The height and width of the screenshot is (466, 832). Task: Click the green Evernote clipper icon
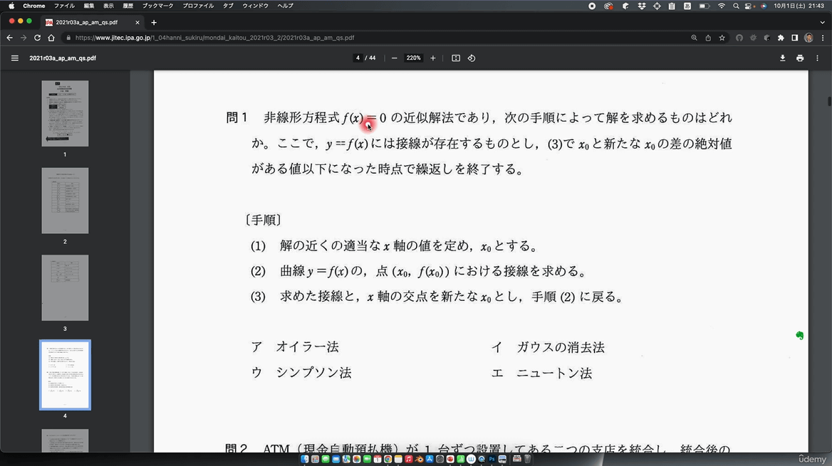pyautogui.click(x=800, y=335)
